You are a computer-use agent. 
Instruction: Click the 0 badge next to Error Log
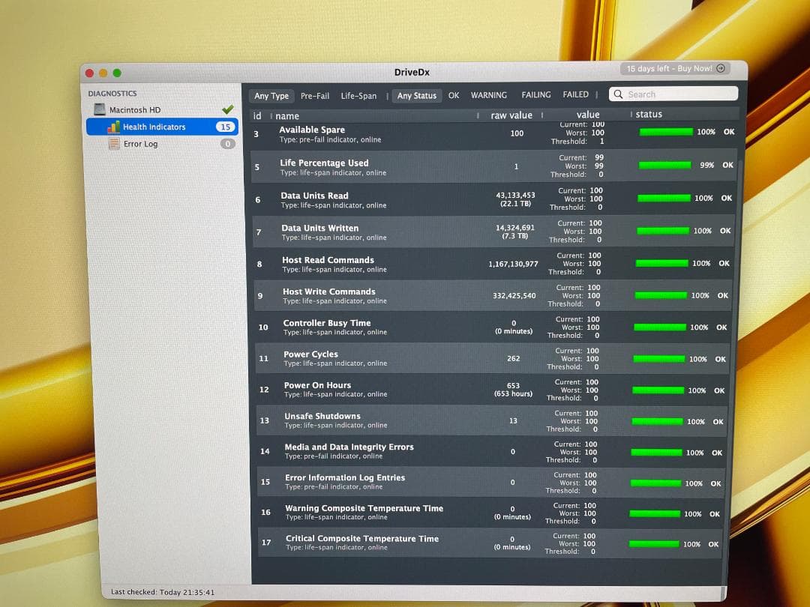tap(227, 144)
